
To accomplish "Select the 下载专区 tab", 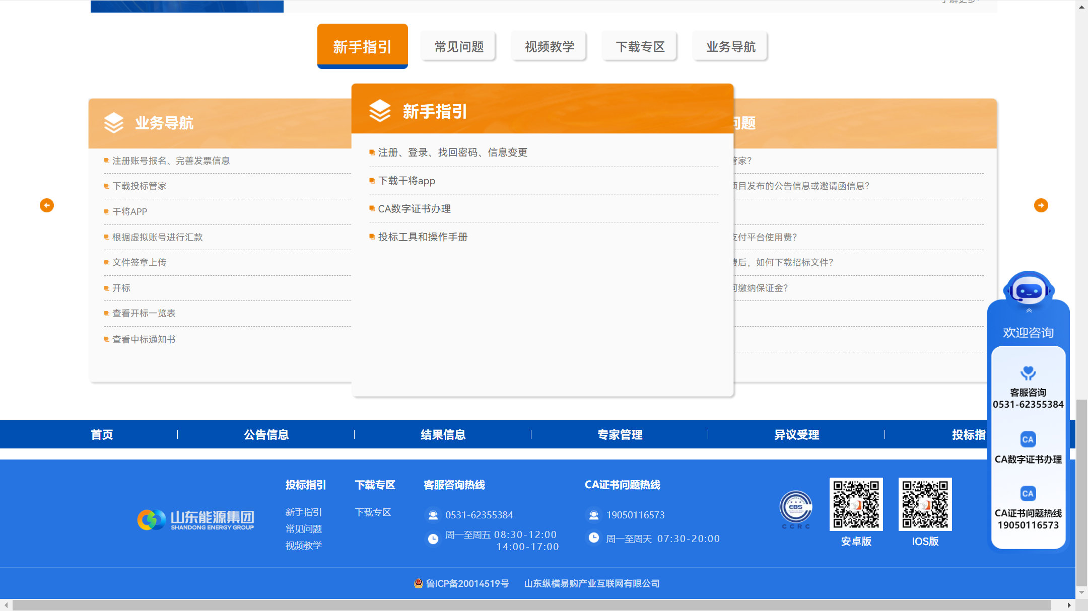I will [x=640, y=47].
